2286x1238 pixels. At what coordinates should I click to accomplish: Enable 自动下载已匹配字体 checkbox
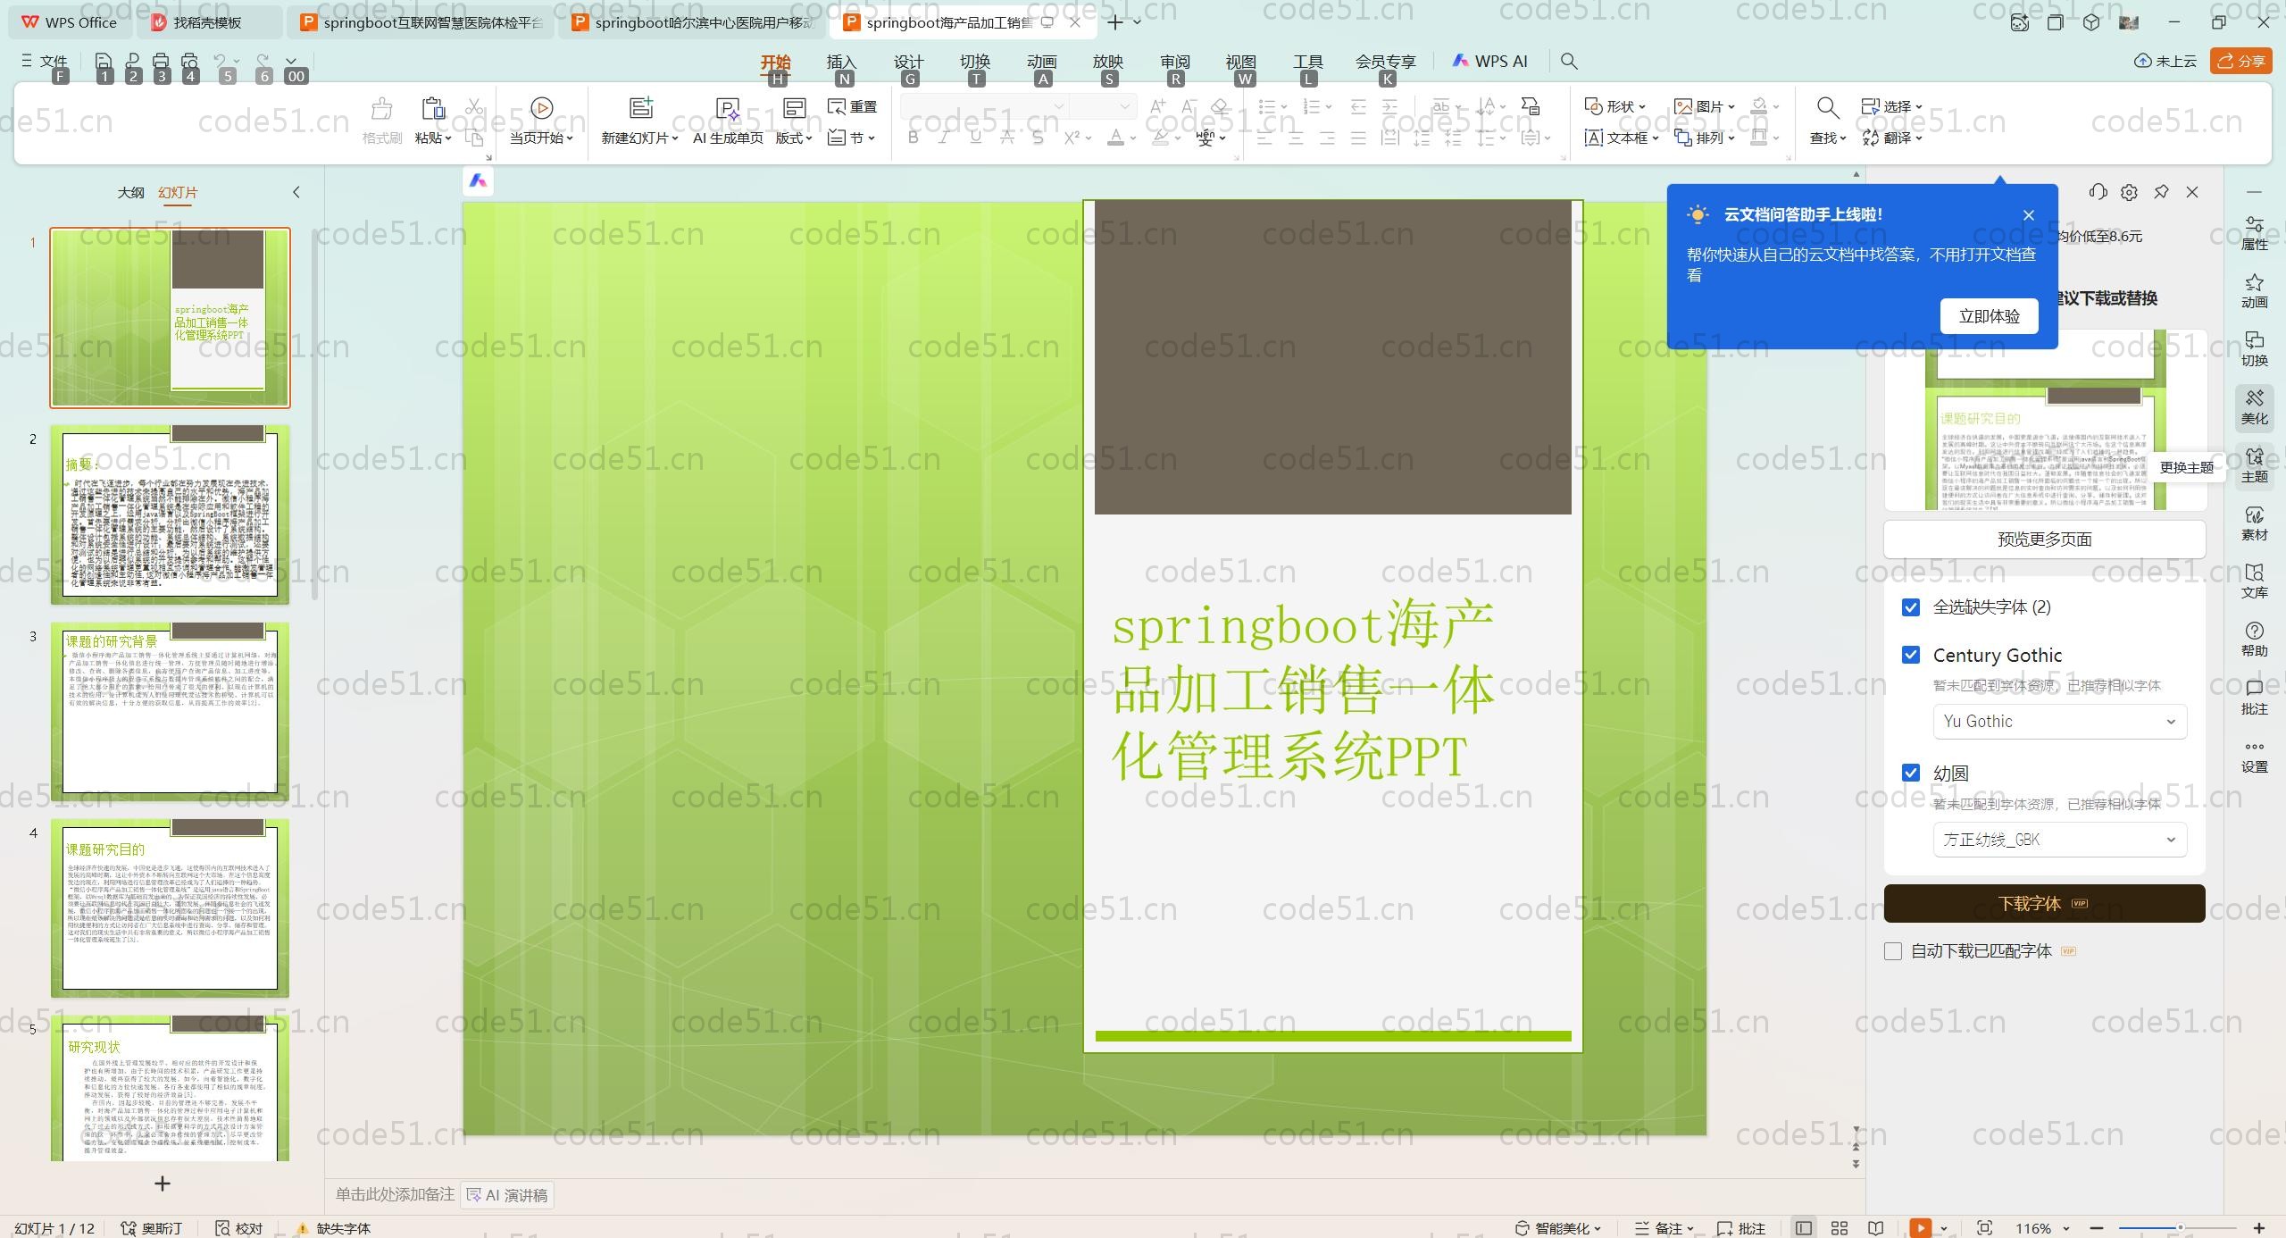[1893, 951]
